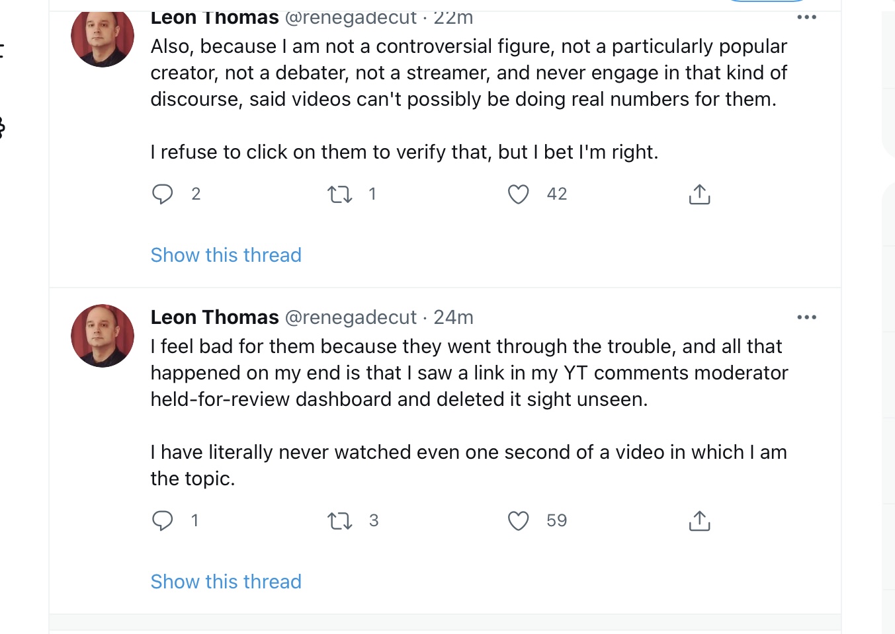
Task: Open the tweet text starting 'I feel bad'
Action: tap(469, 413)
